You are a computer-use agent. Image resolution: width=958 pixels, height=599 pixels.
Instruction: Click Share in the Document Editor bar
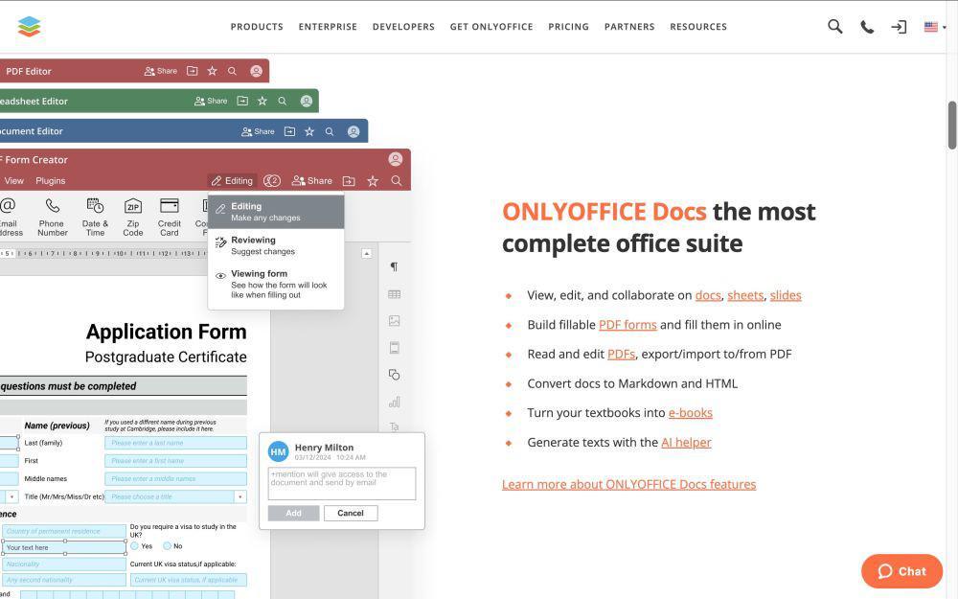[258, 131]
